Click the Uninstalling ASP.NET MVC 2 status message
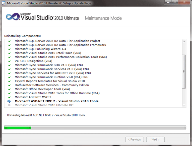The image size is (192, 146). pos(47,115)
